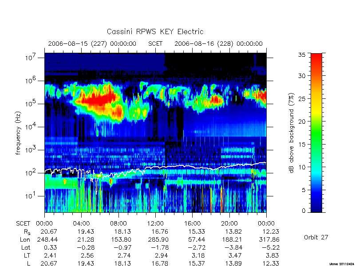The image size is (355, 266).
Task: Click the 'Uiowa 20110424' stamp
Action: [342, 264]
